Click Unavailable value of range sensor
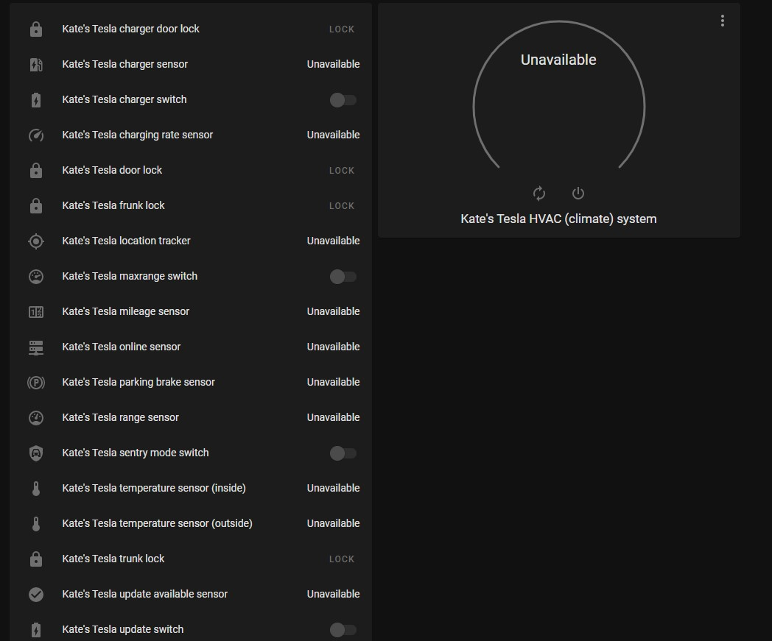 point(333,418)
